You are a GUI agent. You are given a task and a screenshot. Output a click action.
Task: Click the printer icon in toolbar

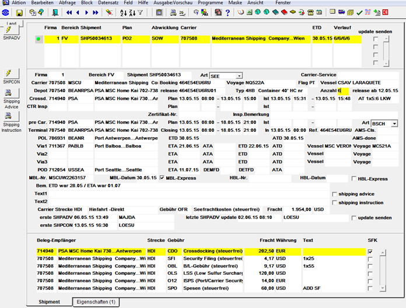coord(173,12)
